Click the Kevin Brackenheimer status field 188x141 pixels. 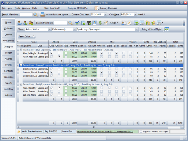tap(32, 132)
